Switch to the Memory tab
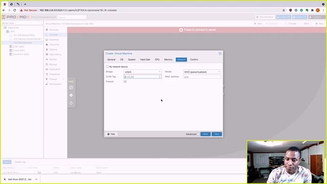 [168, 60]
